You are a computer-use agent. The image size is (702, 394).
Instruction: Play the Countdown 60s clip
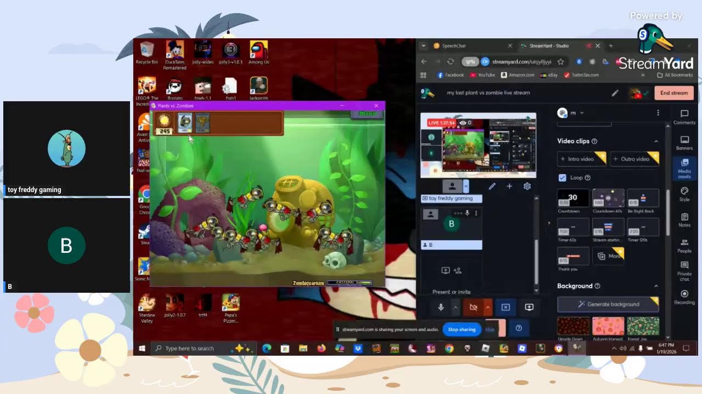[x=608, y=198]
